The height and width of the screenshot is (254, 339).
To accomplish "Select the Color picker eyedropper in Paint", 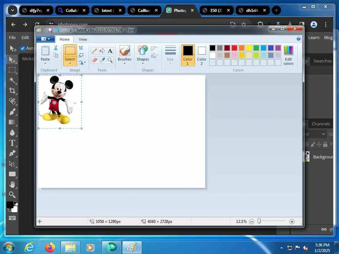I will coord(102,60).
